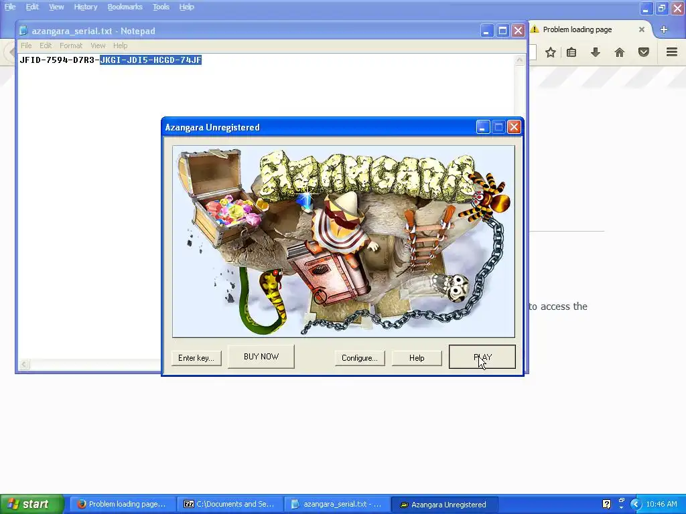Click the Pocket icon in Firefox
The image size is (686, 514).
[x=644, y=52]
